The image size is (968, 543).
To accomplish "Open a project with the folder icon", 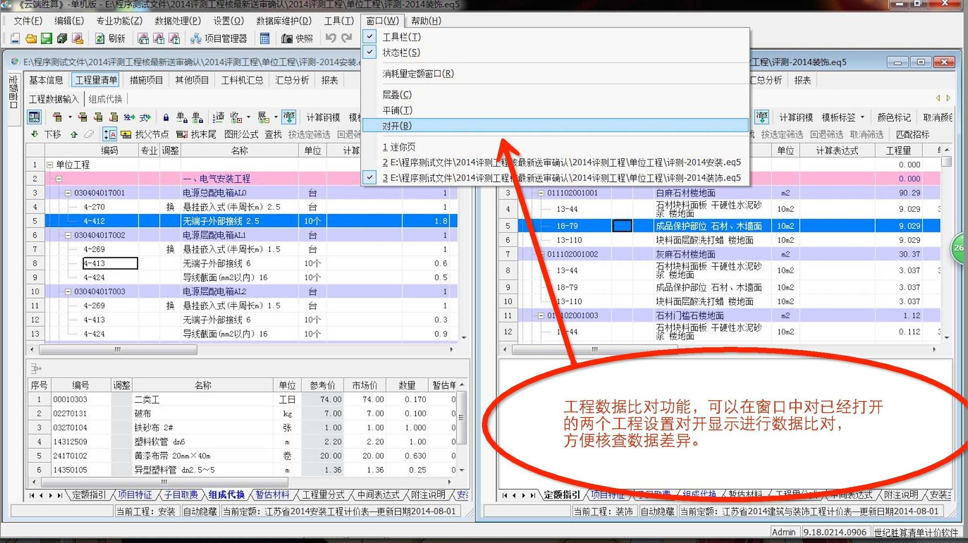I will point(31,38).
